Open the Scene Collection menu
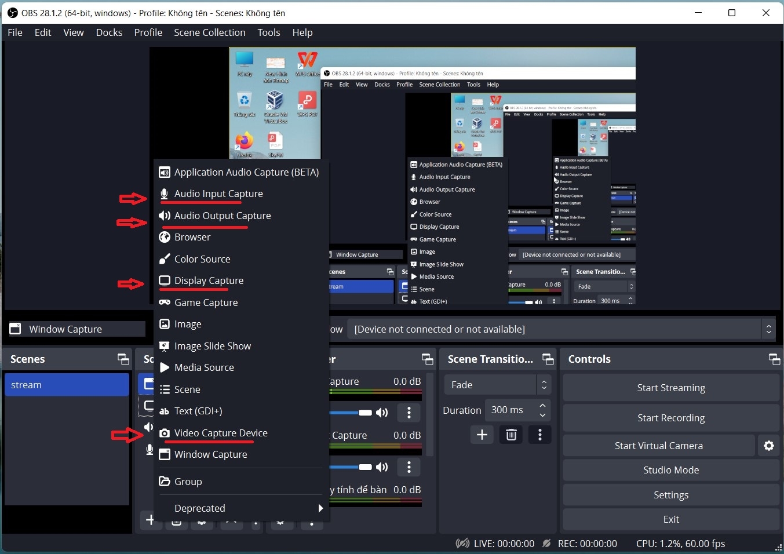Screen dimensions: 784x554 [209, 32]
